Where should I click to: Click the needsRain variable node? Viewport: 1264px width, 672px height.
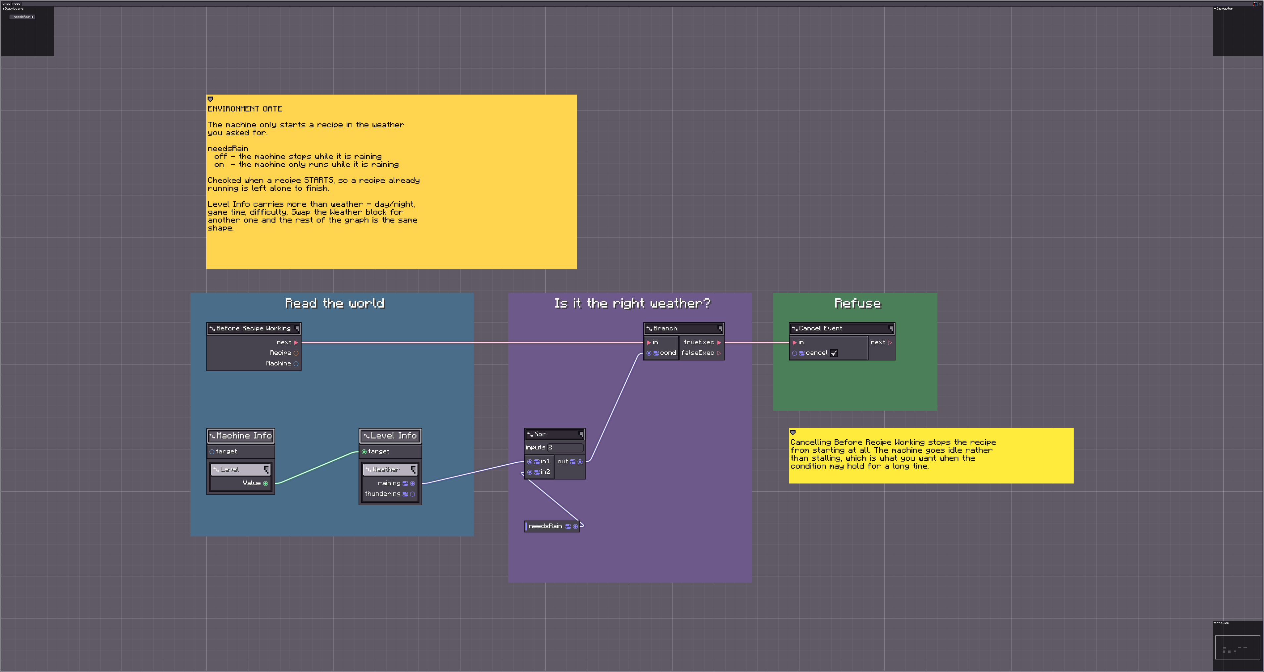coord(552,526)
